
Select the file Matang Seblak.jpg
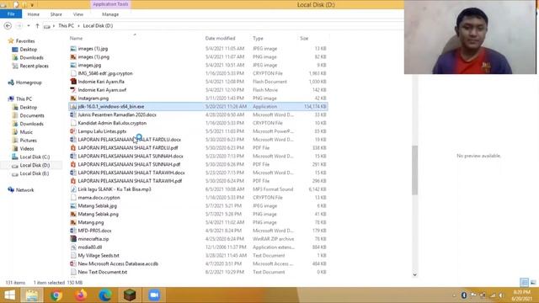pos(98,205)
